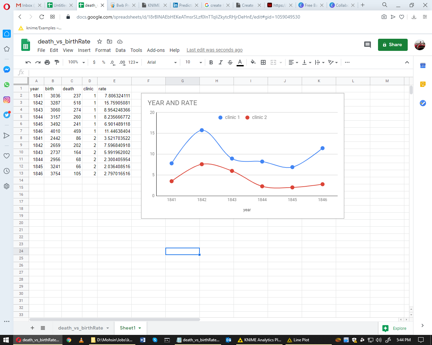Star the death_vs_birthRate document
The height and width of the screenshot is (345, 432).
tap(100, 41)
